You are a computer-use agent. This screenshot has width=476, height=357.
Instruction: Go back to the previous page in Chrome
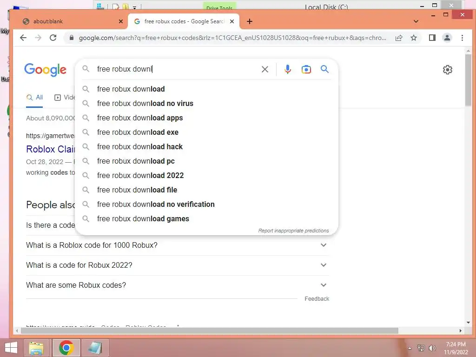23,38
